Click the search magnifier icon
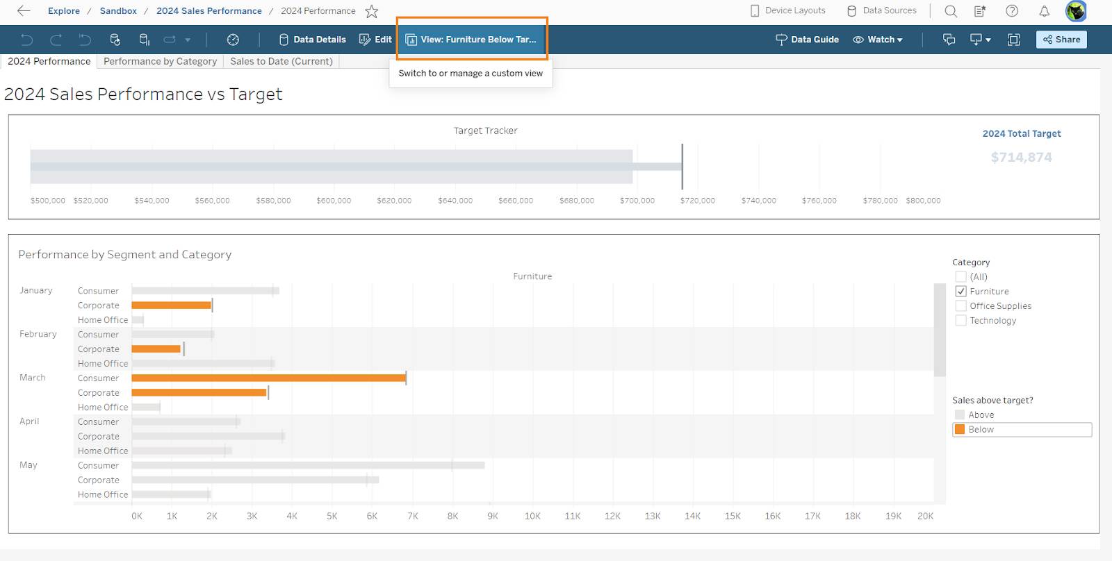The height and width of the screenshot is (561, 1112). (951, 11)
